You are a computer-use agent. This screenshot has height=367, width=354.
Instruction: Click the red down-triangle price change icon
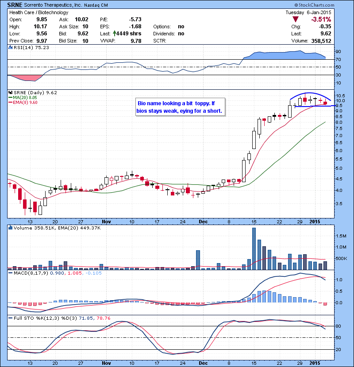[x=296, y=19]
